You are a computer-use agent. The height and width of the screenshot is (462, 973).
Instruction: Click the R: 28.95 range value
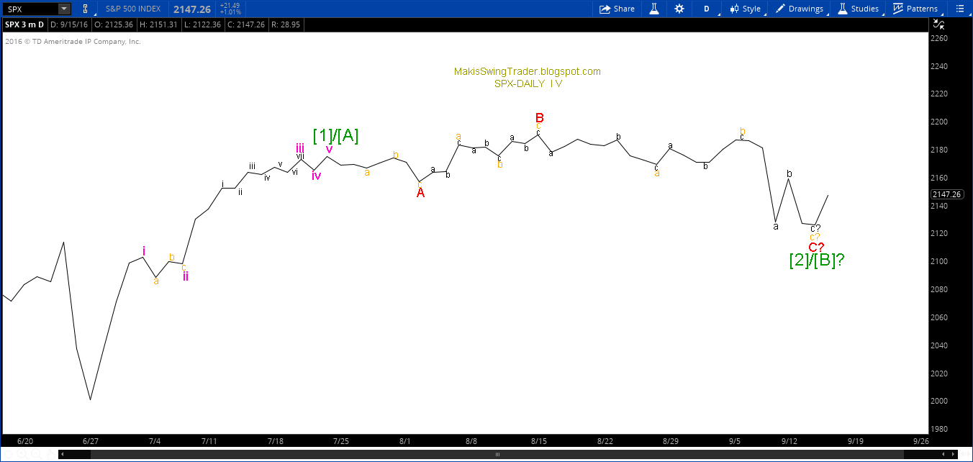(285, 24)
